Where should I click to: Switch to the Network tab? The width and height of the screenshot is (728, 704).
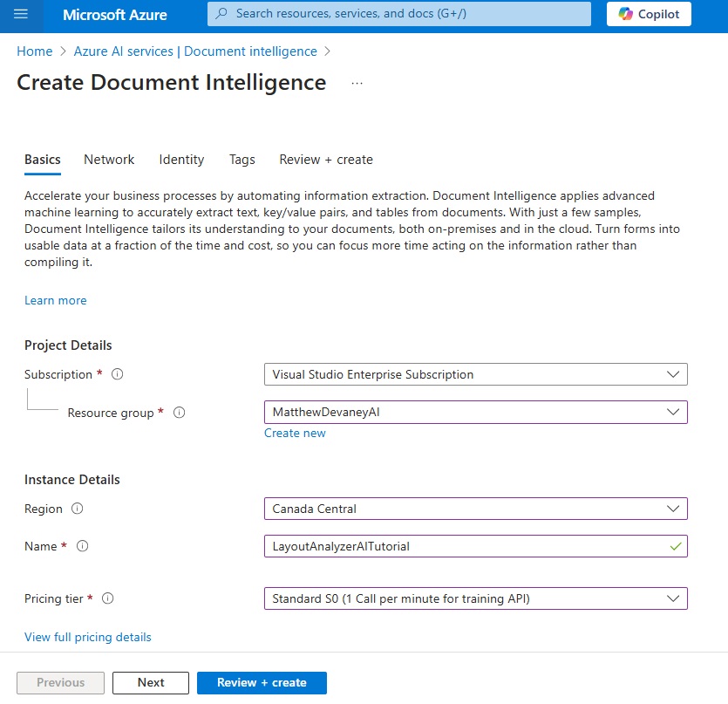coord(109,160)
